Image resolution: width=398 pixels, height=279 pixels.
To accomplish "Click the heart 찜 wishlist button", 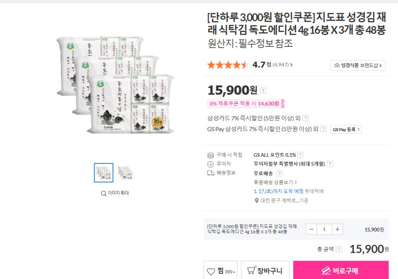I will pos(220,271).
